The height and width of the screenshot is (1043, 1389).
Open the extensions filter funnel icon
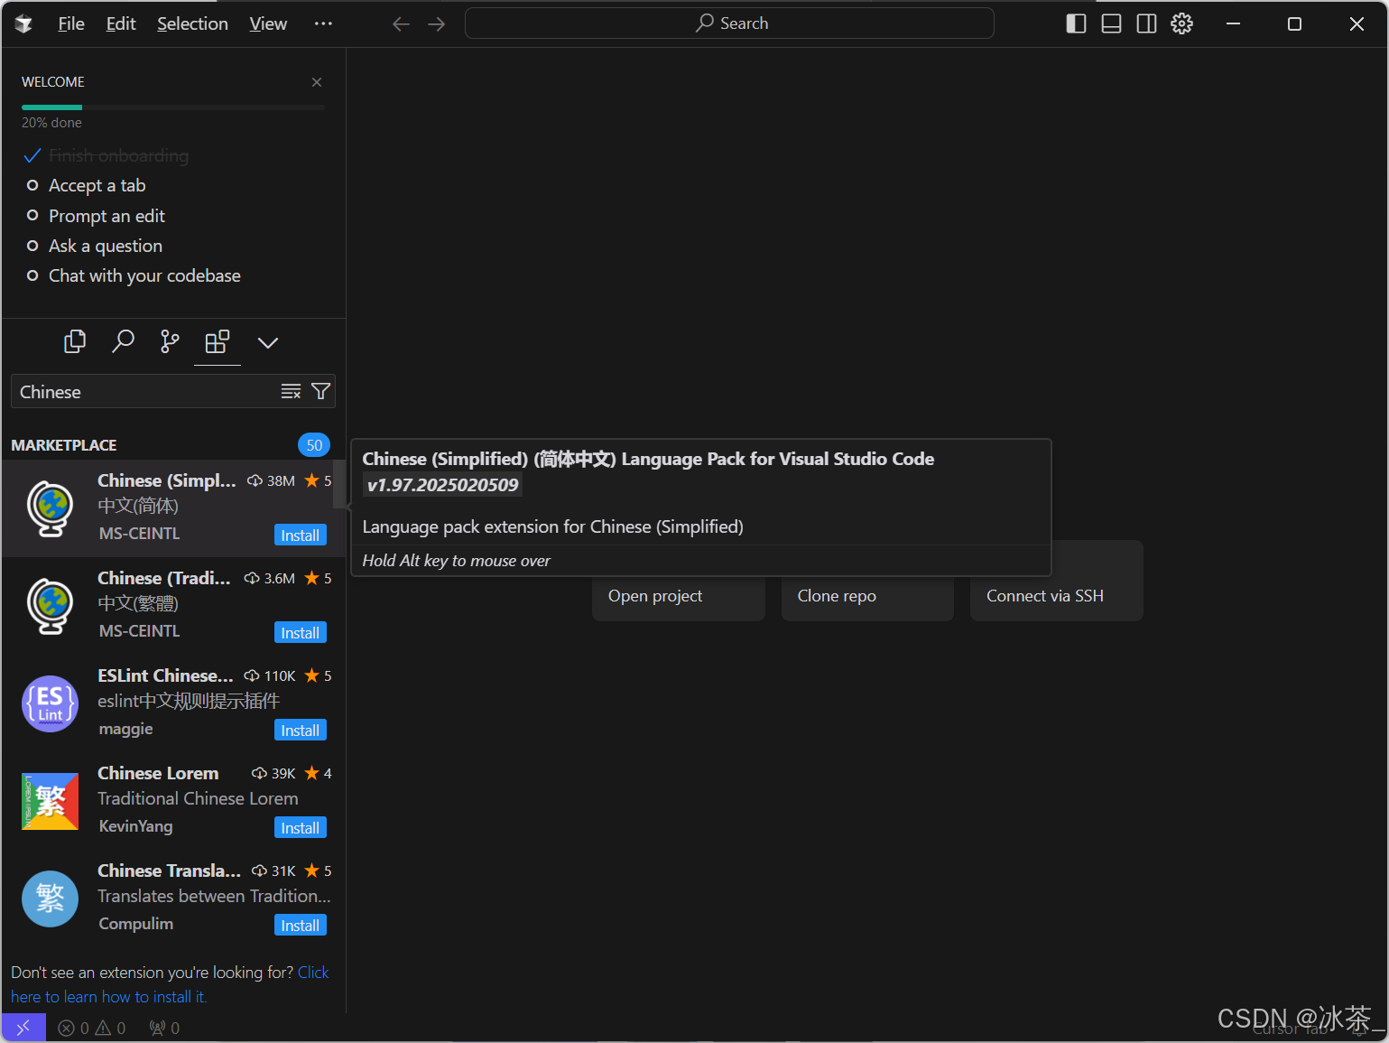[320, 391]
